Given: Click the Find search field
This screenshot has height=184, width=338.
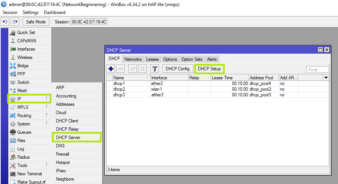Looking at the screenshot, I should 317,70.
